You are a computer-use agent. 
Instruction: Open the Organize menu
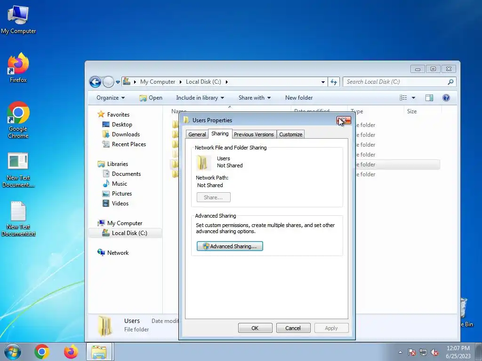click(110, 98)
